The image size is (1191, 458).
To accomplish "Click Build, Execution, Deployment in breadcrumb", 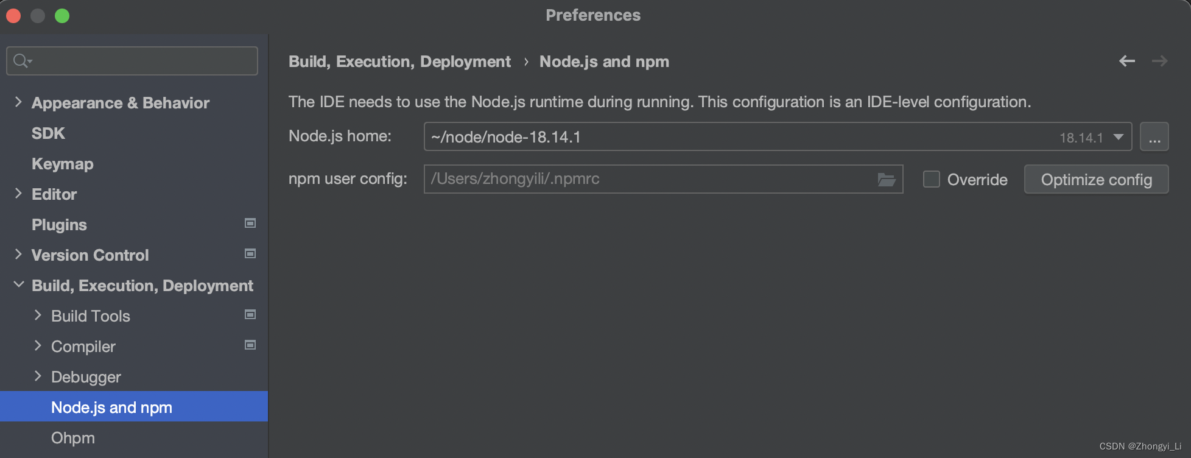I will (x=399, y=62).
